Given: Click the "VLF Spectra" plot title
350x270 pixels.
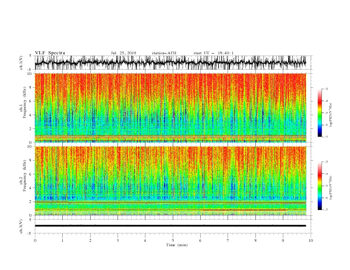Looking at the screenshot, I should pos(50,53).
